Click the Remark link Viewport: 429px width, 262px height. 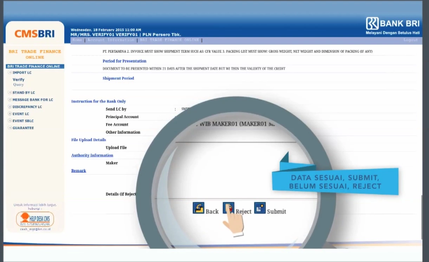coord(79,171)
